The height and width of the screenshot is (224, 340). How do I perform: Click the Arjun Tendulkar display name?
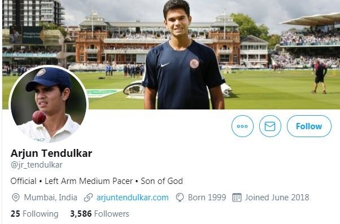pyautogui.click(x=51, y=153)
